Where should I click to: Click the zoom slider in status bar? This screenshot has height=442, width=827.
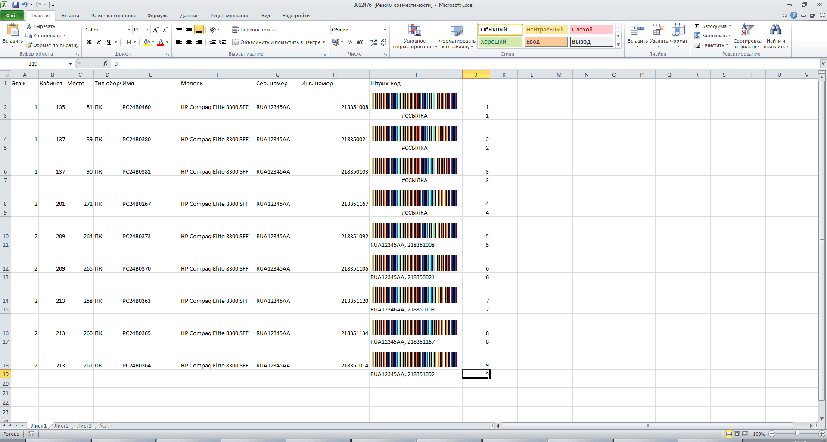[x=796, y=434]
